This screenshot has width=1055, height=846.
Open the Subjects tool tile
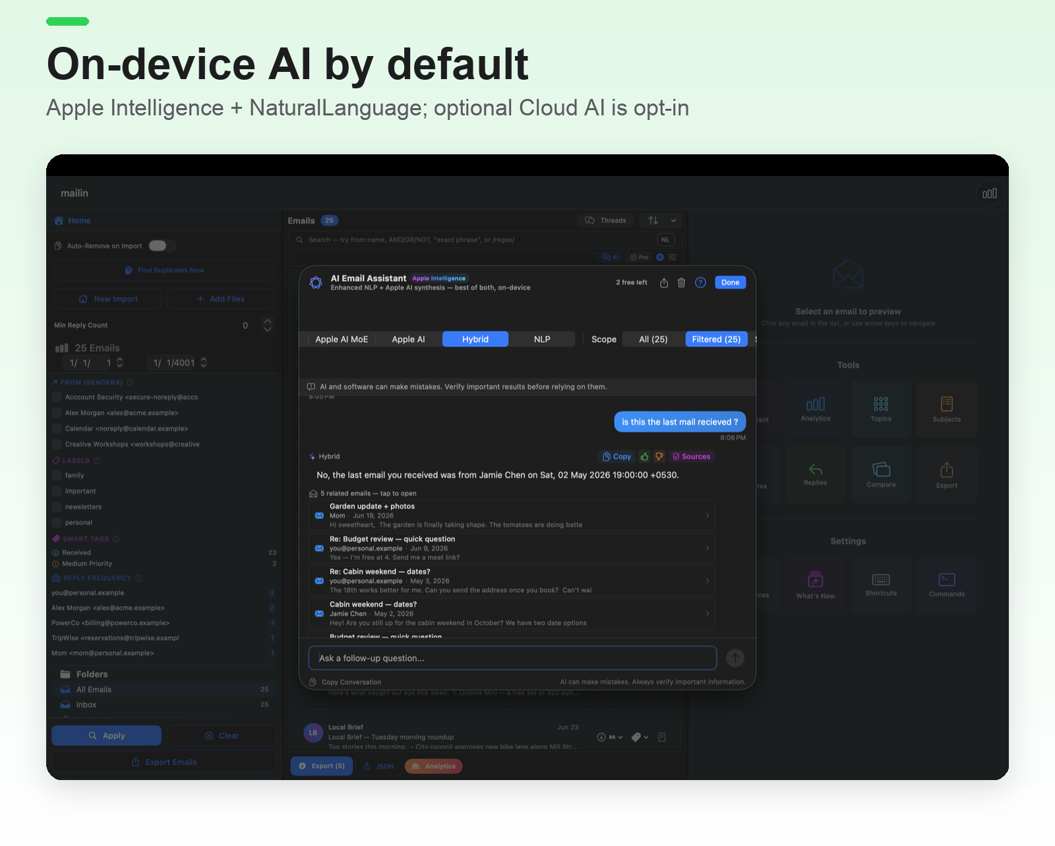coord(947,409)
